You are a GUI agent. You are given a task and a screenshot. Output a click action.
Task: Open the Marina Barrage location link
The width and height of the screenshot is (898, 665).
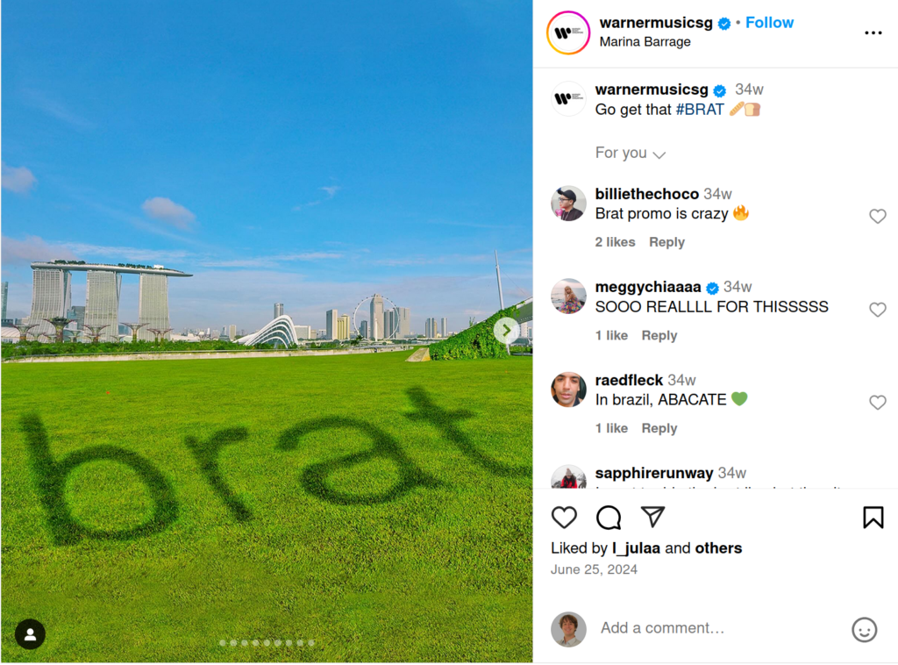[645, 42]
